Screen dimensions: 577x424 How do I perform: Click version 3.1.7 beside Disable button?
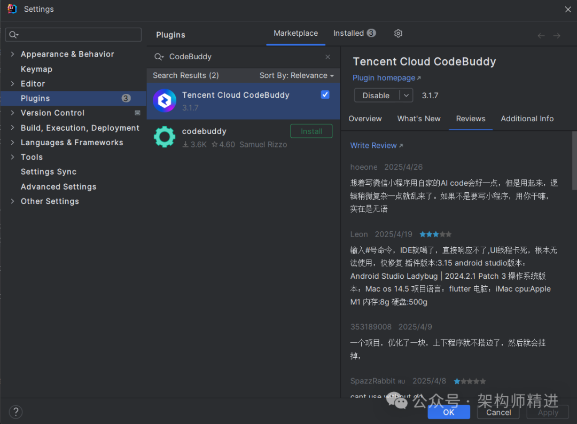coord(430,96)
